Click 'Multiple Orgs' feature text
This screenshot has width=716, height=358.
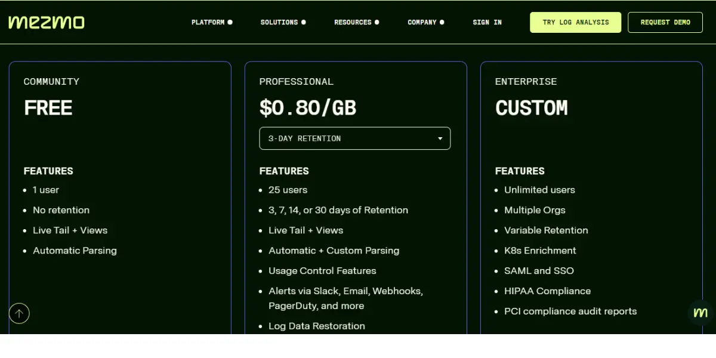pos(535,210)
